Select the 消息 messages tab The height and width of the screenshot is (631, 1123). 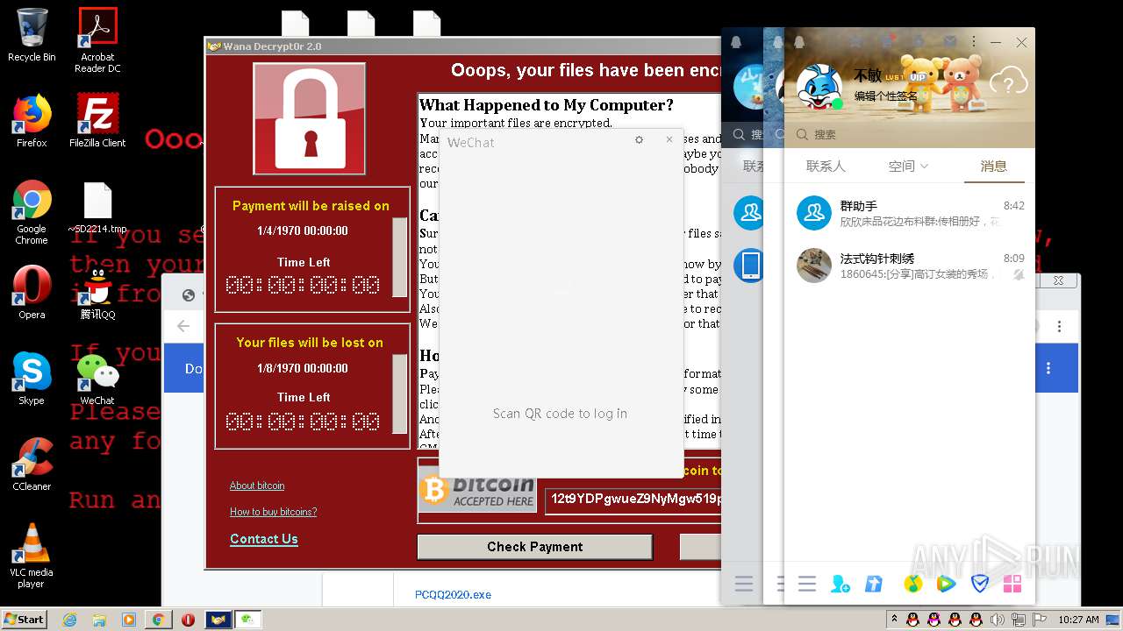(x=993, y=166)
